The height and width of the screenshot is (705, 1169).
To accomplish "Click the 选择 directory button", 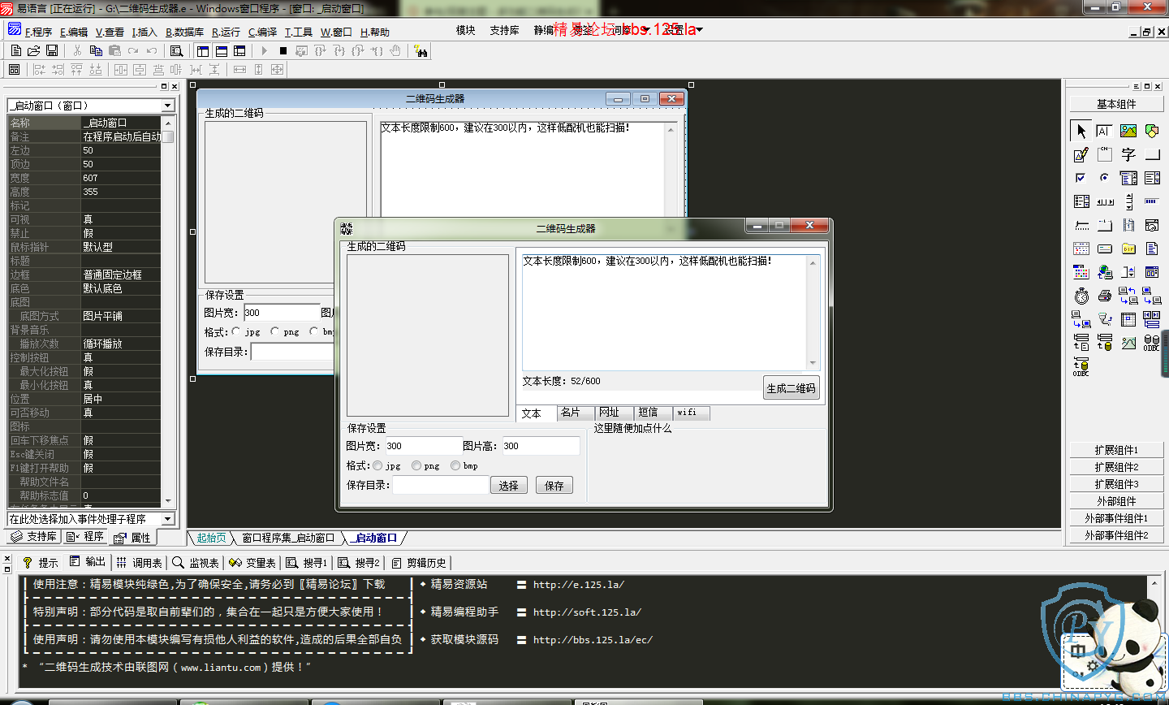I will tap(509, 486).
